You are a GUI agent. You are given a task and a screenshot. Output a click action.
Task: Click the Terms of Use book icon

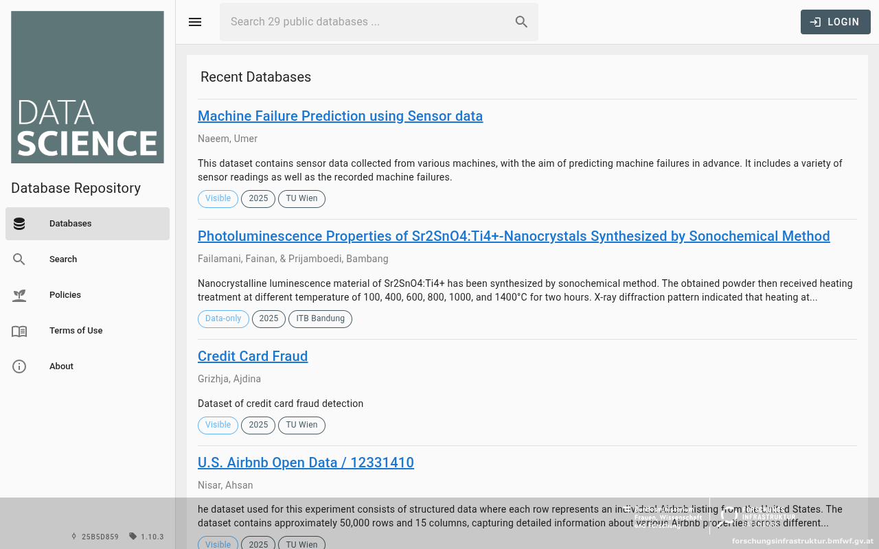(19, 331)
